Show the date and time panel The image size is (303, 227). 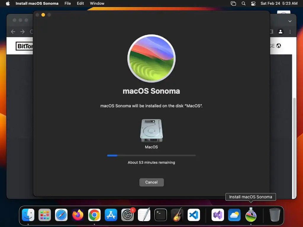pyautogui.click(x=279, y=3)
